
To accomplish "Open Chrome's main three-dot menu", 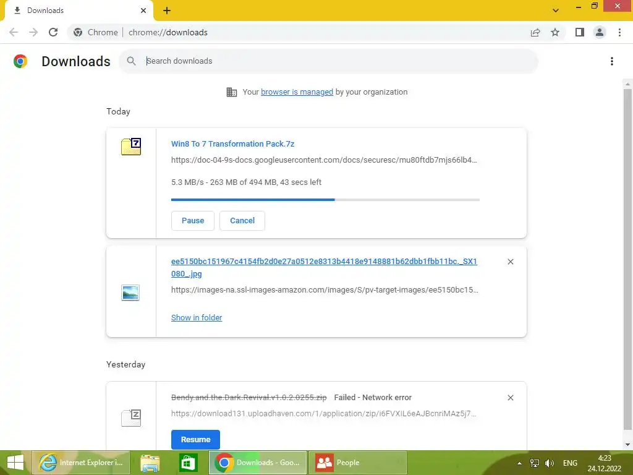I will click(x=619, y=32).
